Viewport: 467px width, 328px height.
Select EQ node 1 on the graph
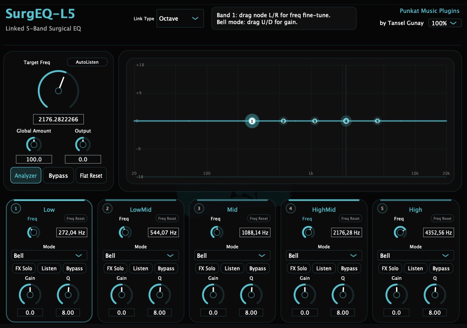coord(252,121)
